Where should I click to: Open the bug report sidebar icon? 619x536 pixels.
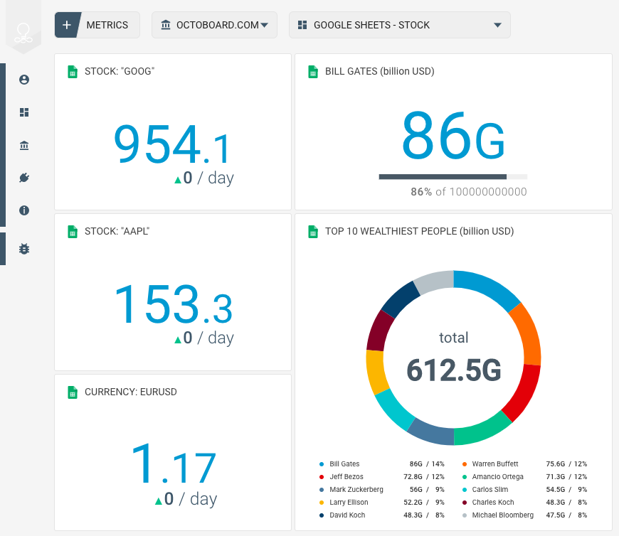point(24,249)
